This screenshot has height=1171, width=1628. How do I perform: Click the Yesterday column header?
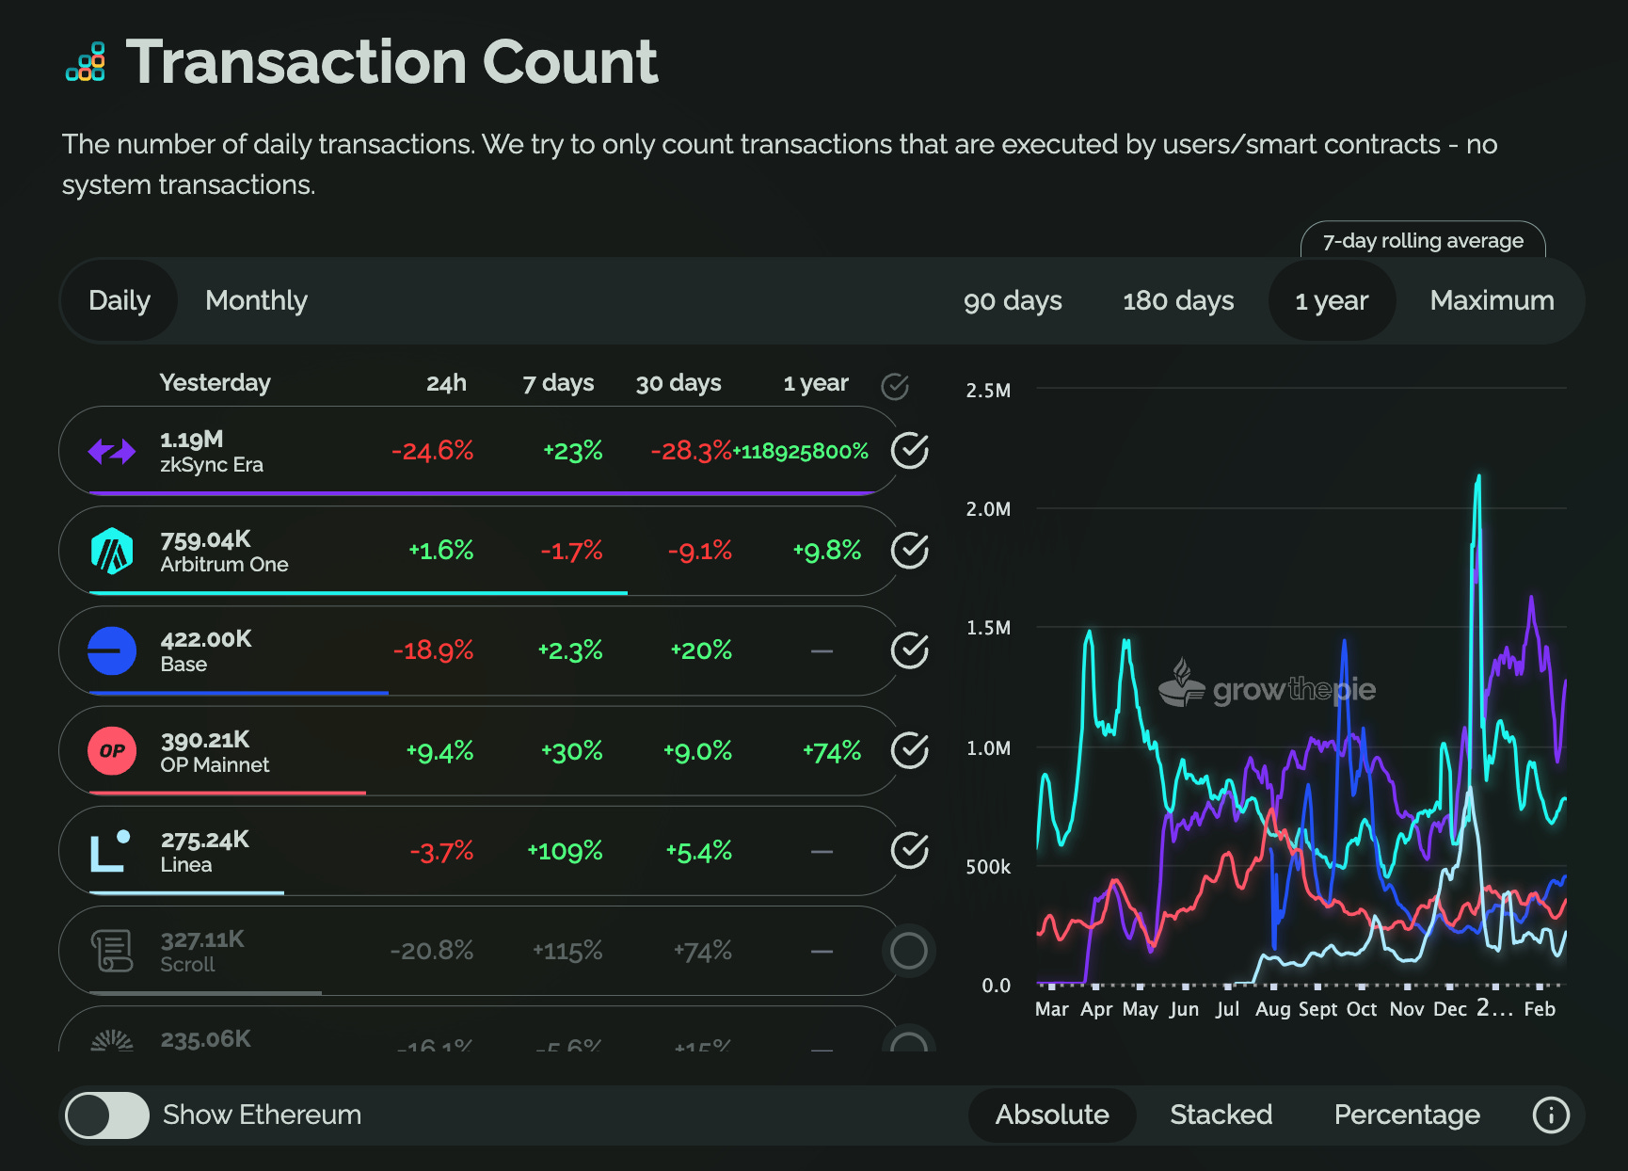coord(215,383)
